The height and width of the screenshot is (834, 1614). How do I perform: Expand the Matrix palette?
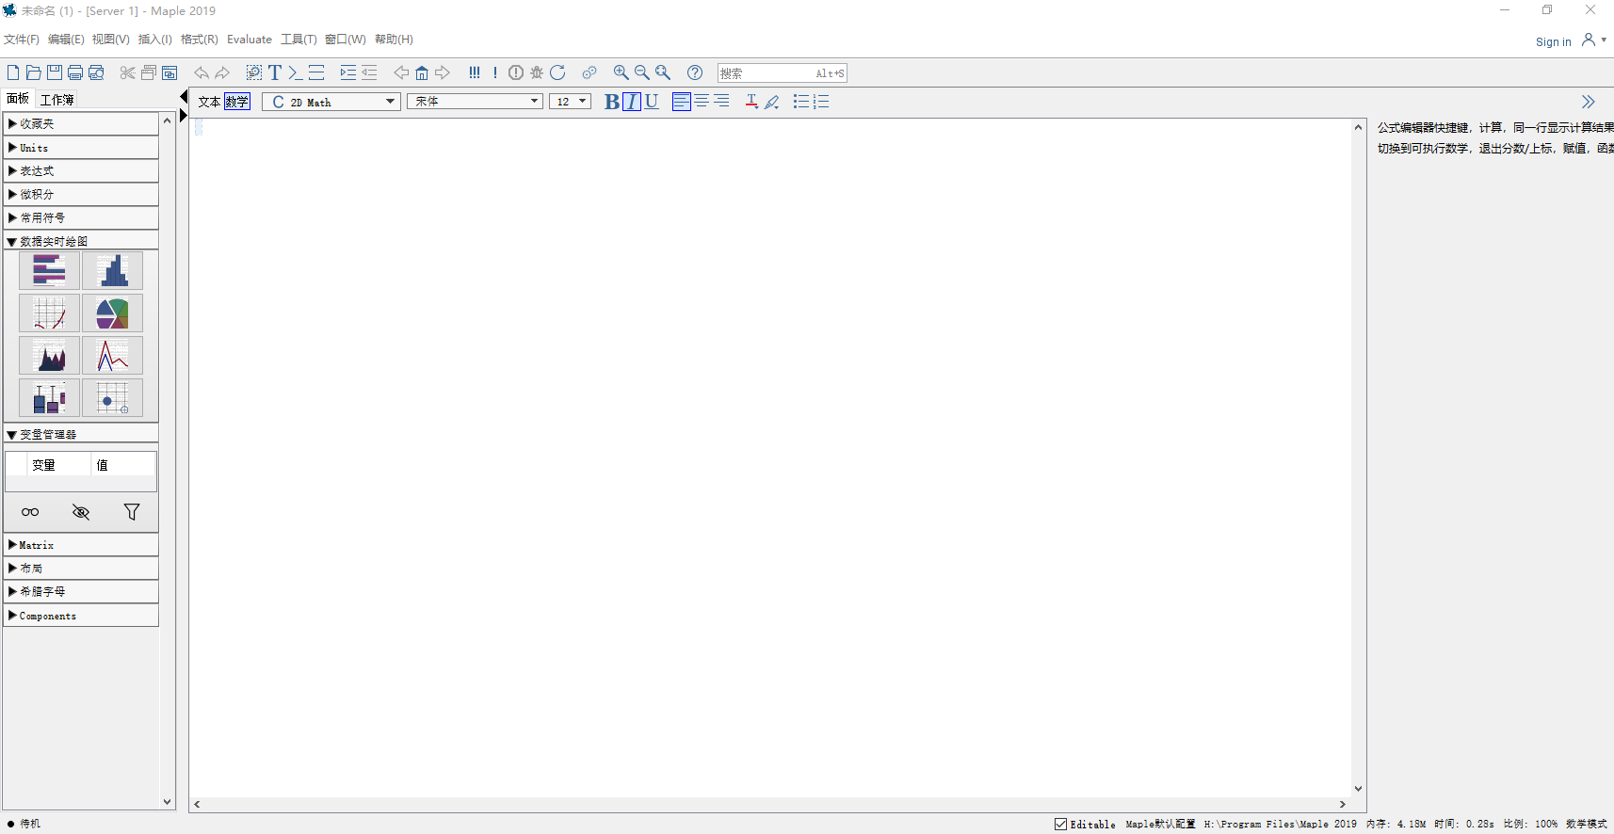pyautogui.click(x=37, y=545)
